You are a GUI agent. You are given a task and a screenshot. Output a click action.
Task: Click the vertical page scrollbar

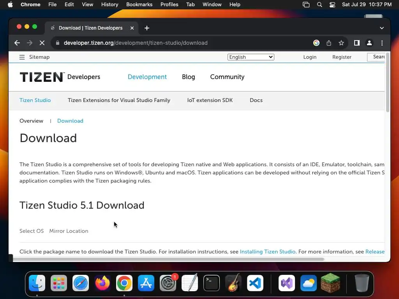[x=388, y=82]
